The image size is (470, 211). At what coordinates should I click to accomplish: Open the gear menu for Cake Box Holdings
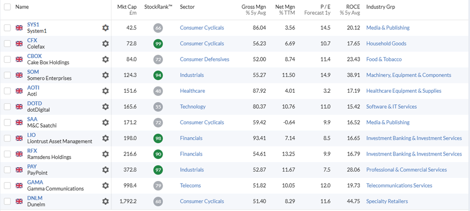click(x=105, y=59)
